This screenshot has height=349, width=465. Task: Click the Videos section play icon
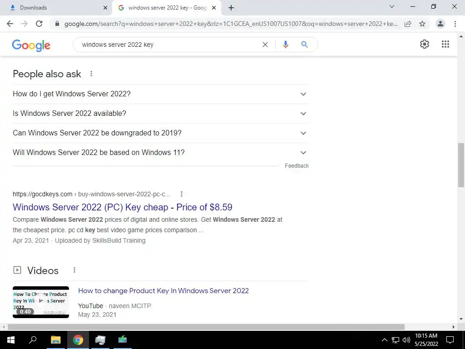click(17, 270)
